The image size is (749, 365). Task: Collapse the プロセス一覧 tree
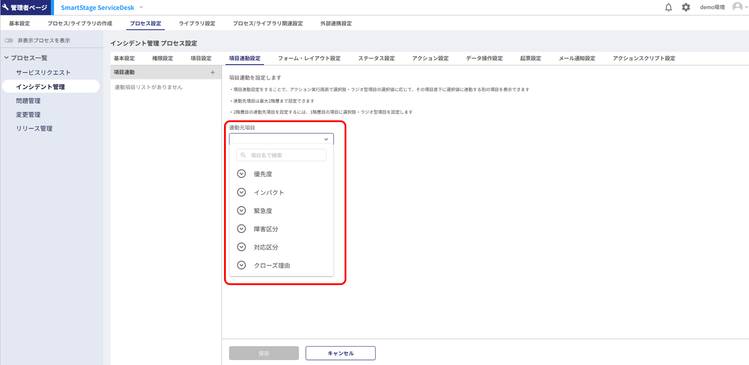7,58
